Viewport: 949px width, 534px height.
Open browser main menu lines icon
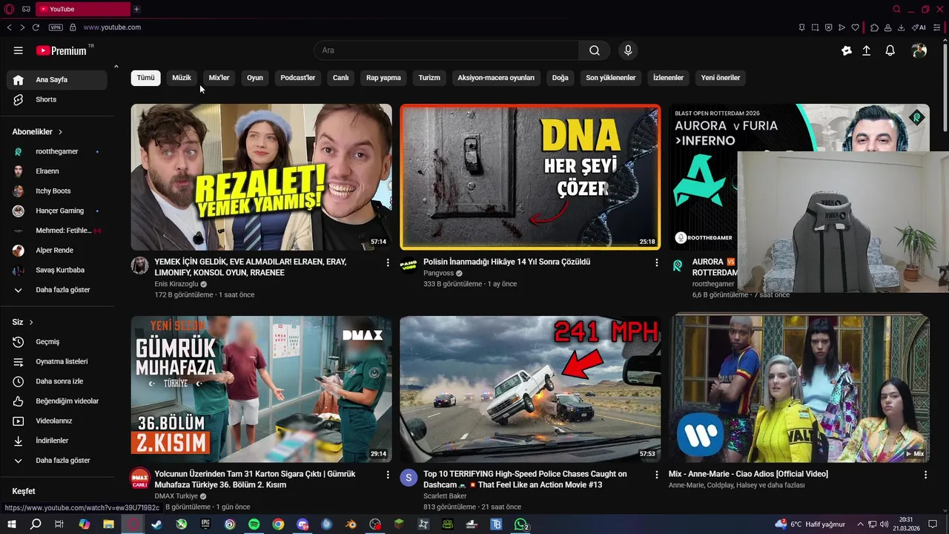pos(936,27)
